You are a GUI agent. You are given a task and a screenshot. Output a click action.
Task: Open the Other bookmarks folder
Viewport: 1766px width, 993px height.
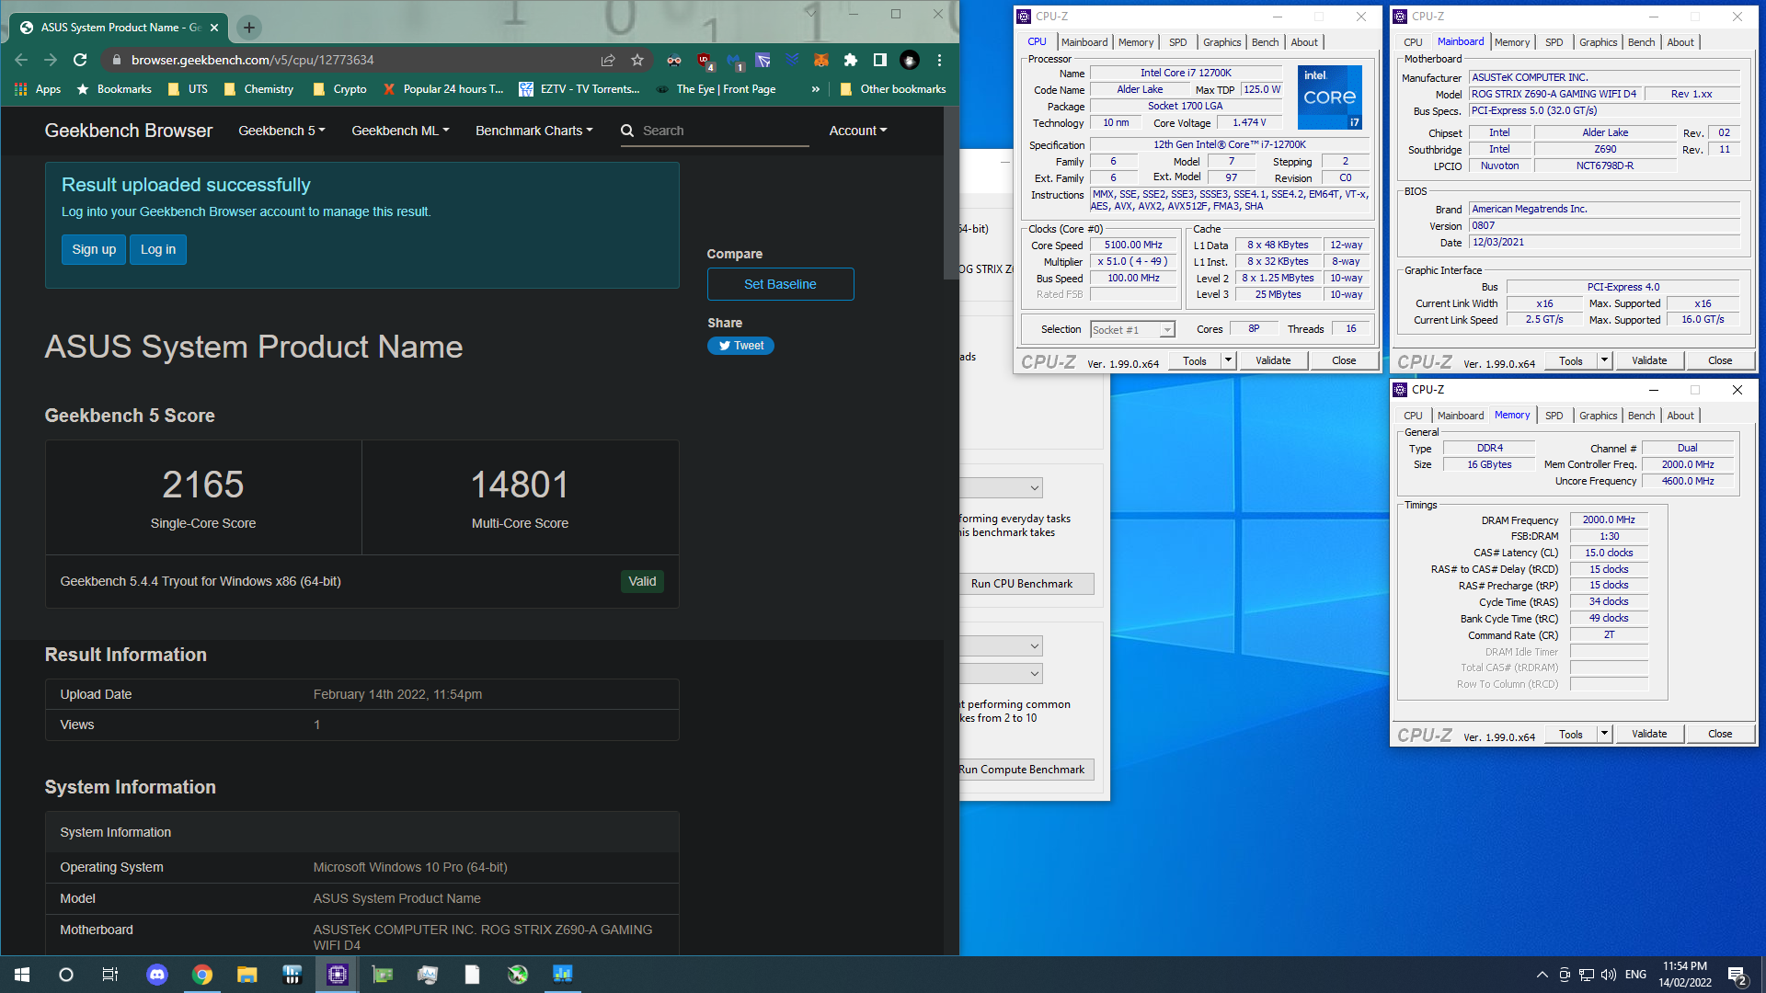click(x=893, y=89)
